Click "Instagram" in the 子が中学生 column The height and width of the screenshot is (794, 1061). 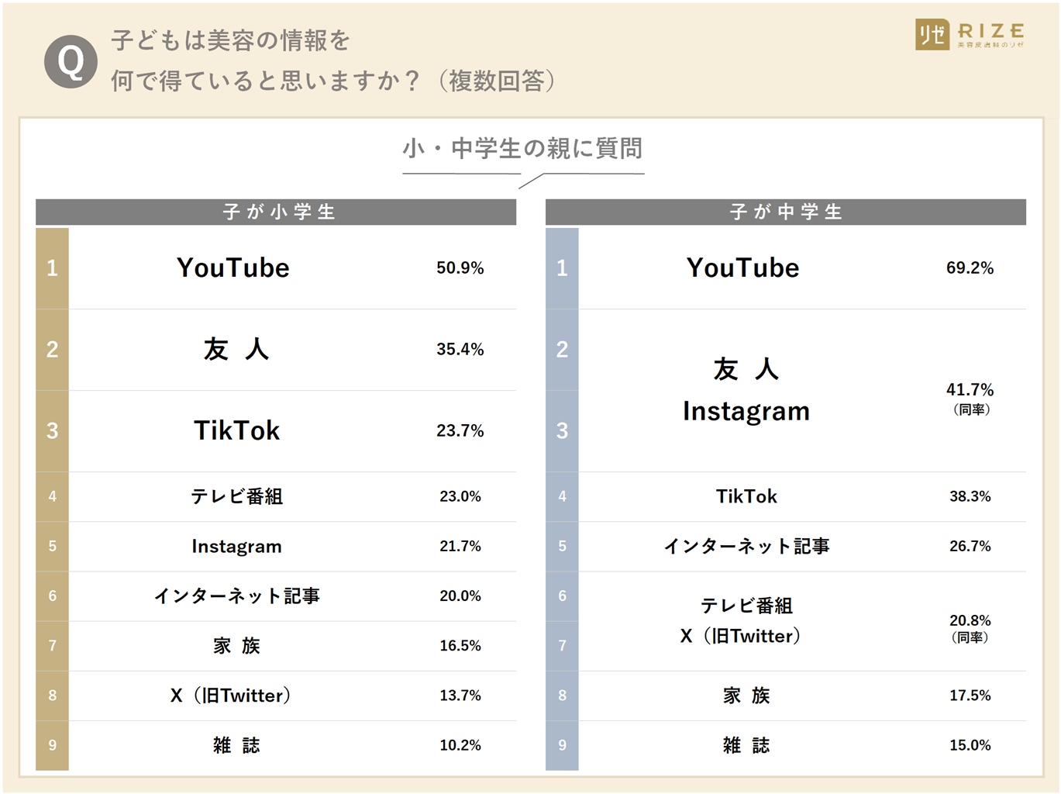(746, 412)
